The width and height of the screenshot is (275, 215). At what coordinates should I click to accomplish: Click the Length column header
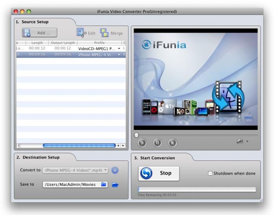37,43
